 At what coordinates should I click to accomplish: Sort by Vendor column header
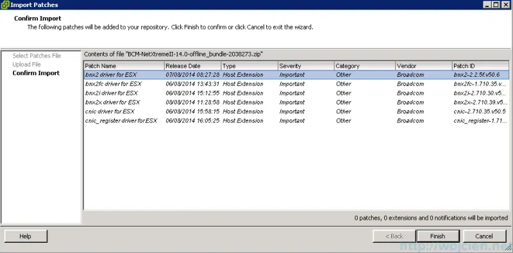(x=424, y=66)
